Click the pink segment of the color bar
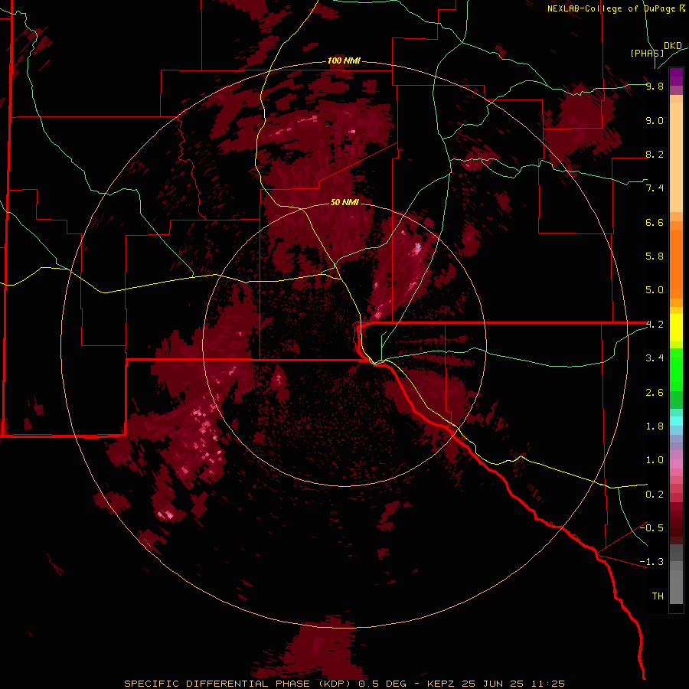The height and width of the screenshot is (689, 689). (x=676, y=464)
